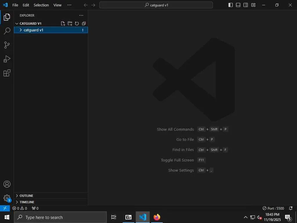Go forward using the navigation arrow

pos(93,5)
